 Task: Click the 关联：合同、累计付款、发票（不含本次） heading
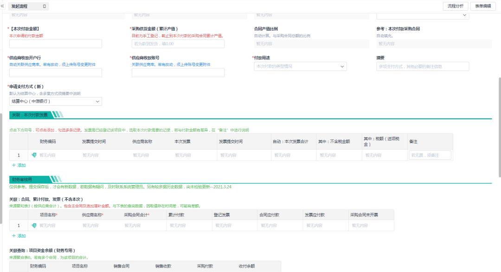[x=46, y=199]
